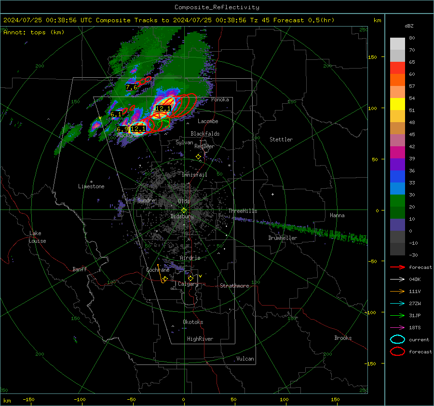Pick the magenta 39-42 dBZ swatch
Viewport: 434px width, 406px height.
(x=397, y=153)
